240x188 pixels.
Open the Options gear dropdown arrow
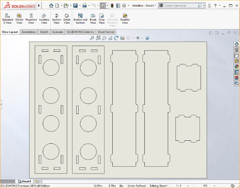pos(129,6)
